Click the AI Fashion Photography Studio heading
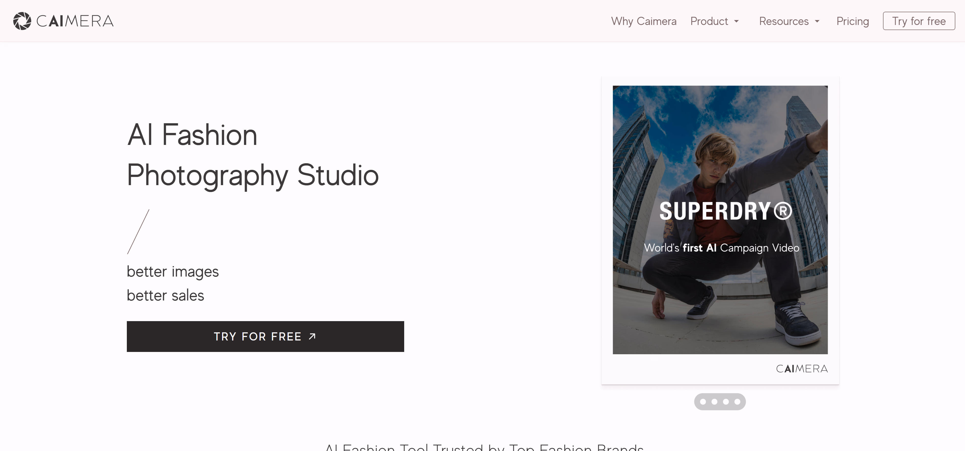 [252, 155]
